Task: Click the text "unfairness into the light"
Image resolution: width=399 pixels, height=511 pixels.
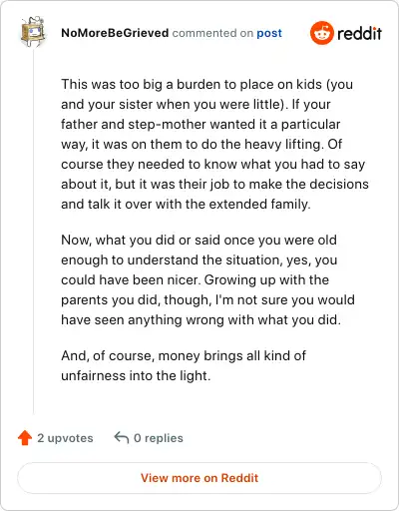Action: click(135, 375)
